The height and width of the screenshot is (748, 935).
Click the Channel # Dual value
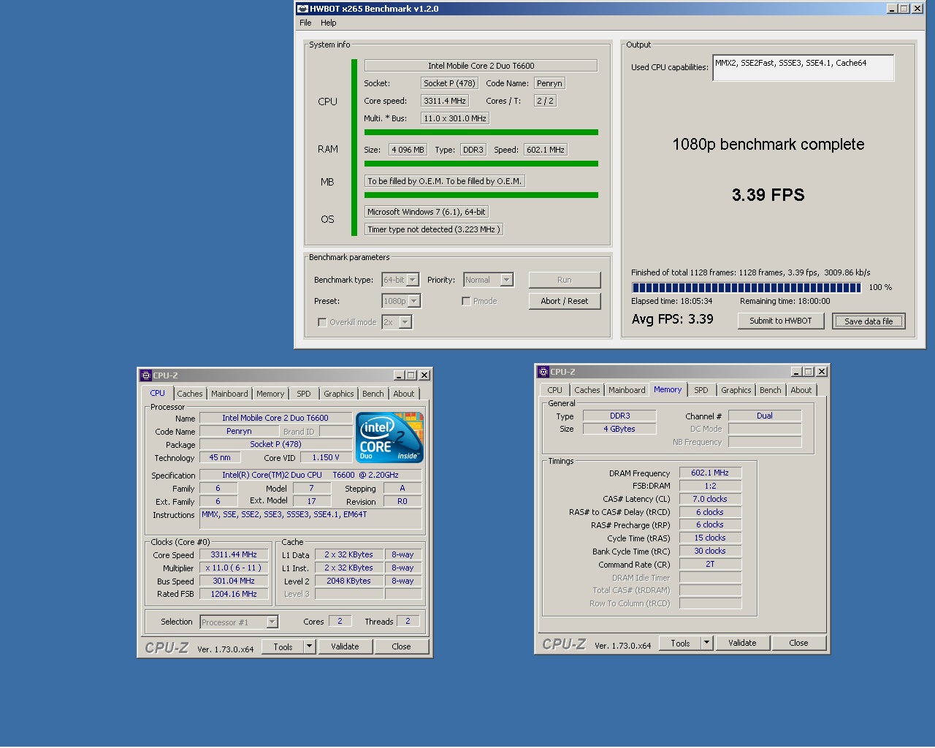click(x=765, y=416)
